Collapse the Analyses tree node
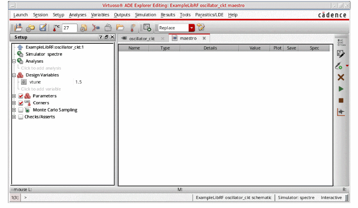The image size is (358, 208). (x=14, y=61)
